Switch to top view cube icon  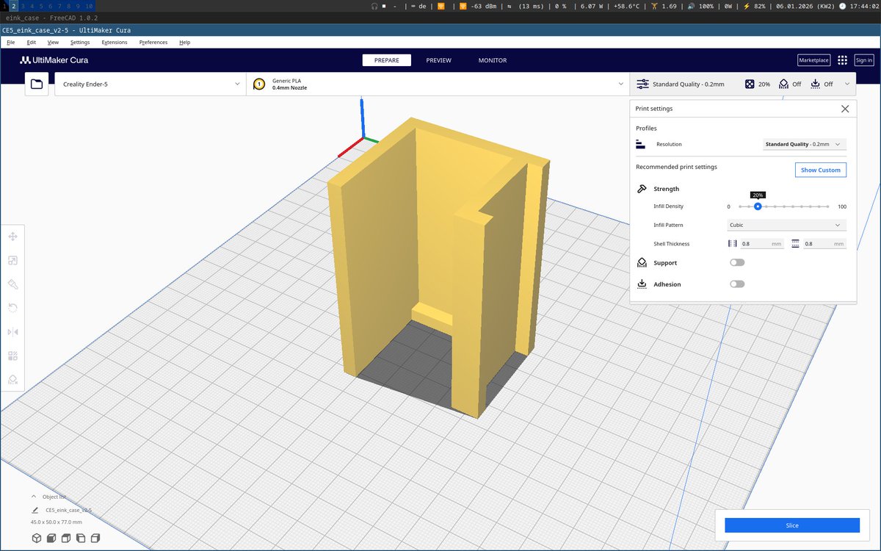tap(65, 539)
